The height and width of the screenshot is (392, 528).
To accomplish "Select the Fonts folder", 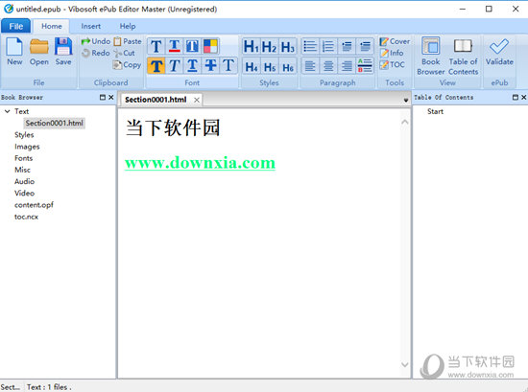I will (x=24, y=158).
